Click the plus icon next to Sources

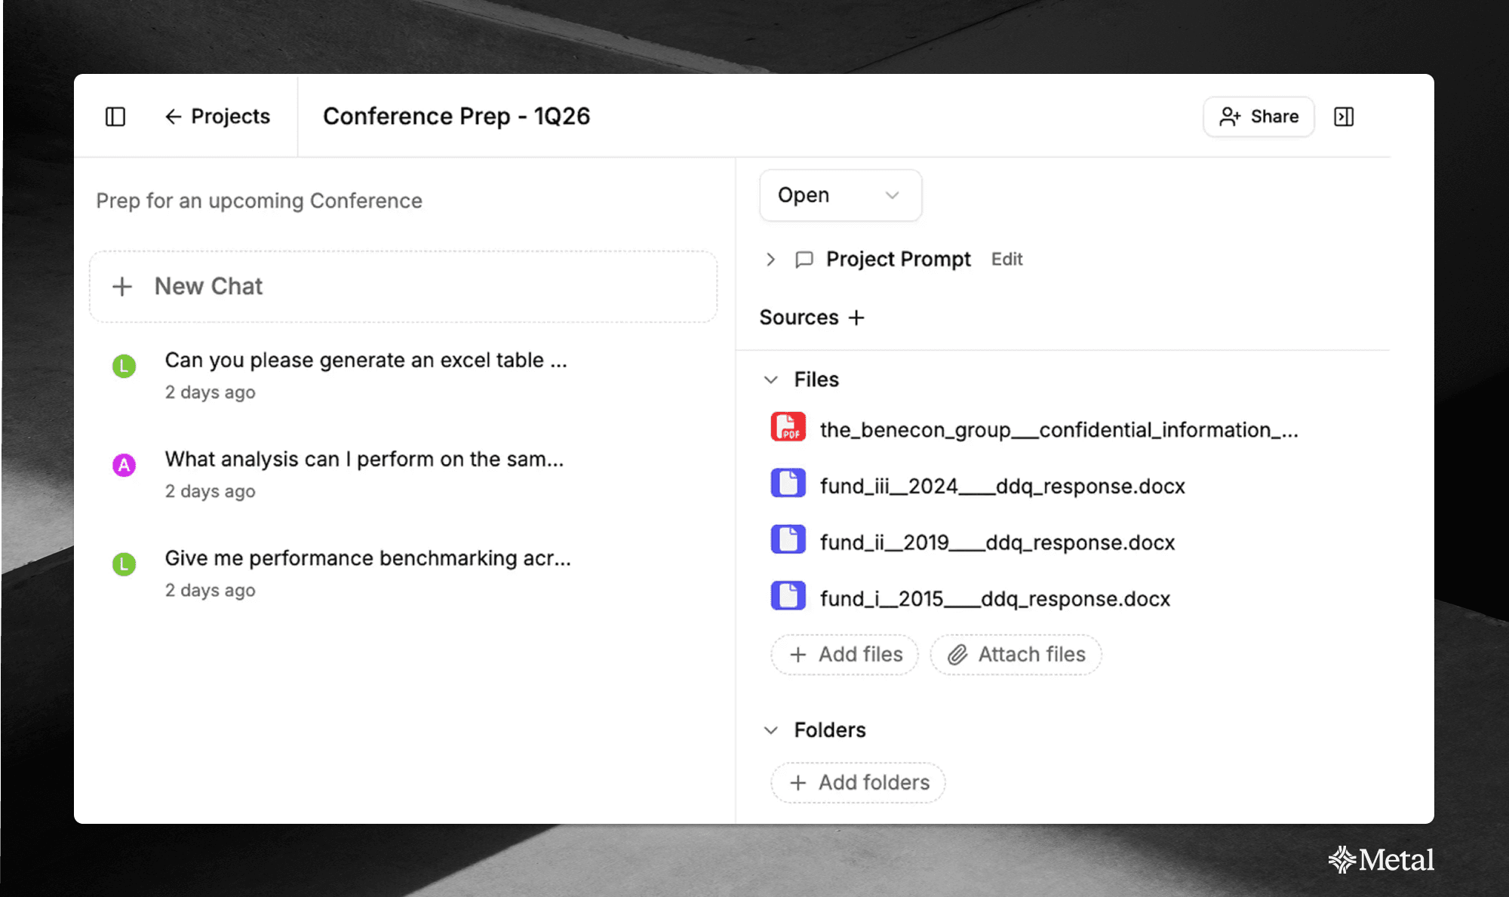tap(856, 318)
